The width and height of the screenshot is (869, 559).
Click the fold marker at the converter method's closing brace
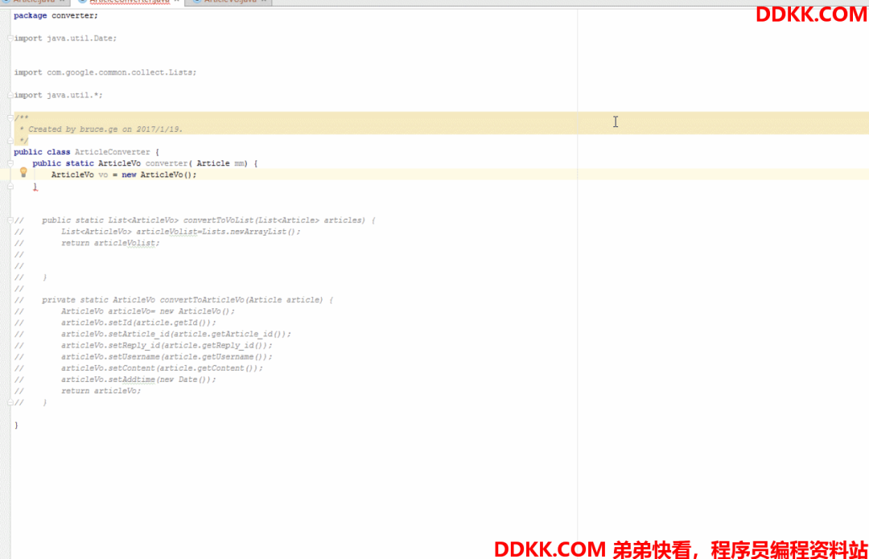tap(10, 187)
